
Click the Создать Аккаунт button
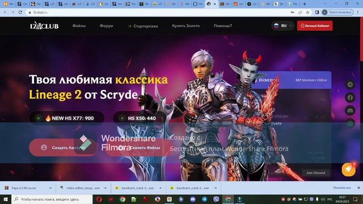tap(63, 147)
